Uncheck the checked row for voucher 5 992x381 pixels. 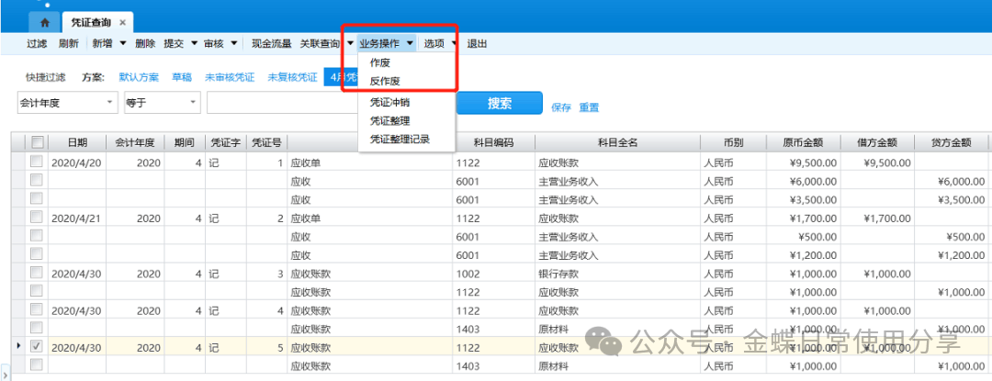point(37,347)
